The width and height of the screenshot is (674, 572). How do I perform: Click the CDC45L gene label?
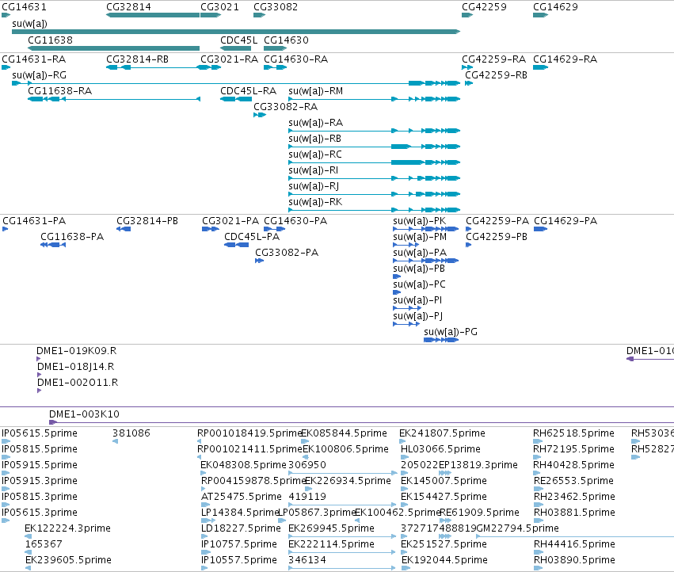(238, 40)
